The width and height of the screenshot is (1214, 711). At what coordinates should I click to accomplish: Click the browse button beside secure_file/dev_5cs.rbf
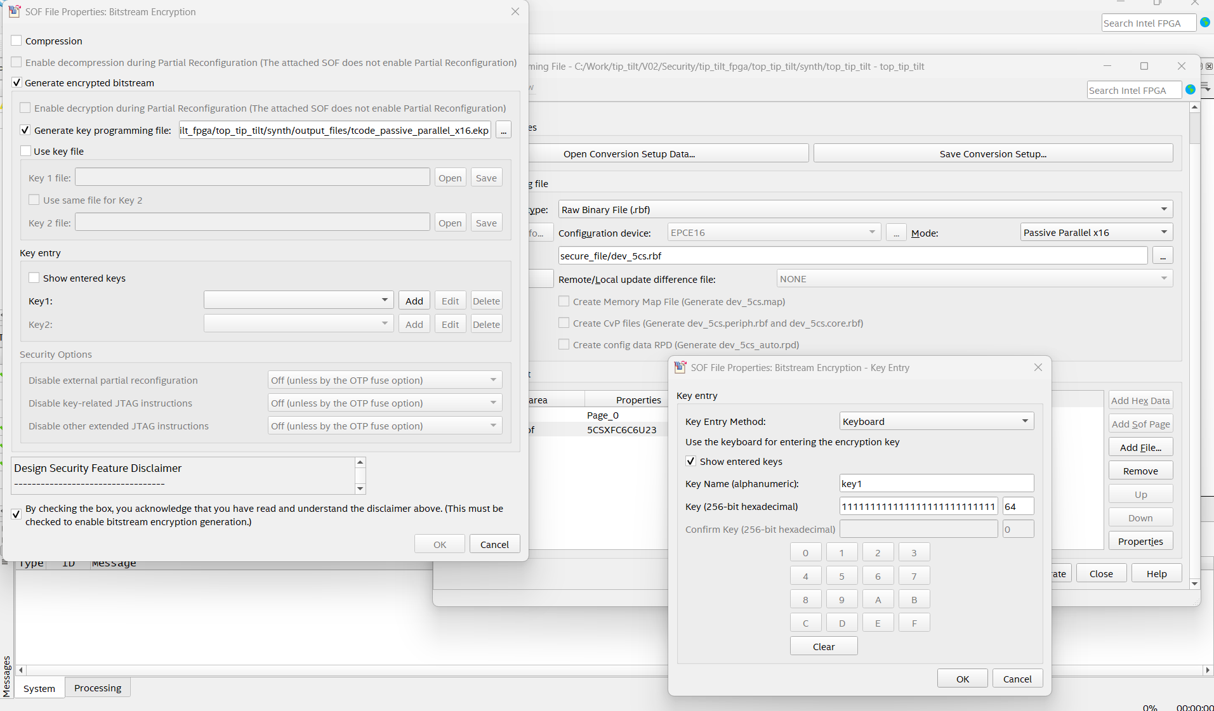point(1162,256)
